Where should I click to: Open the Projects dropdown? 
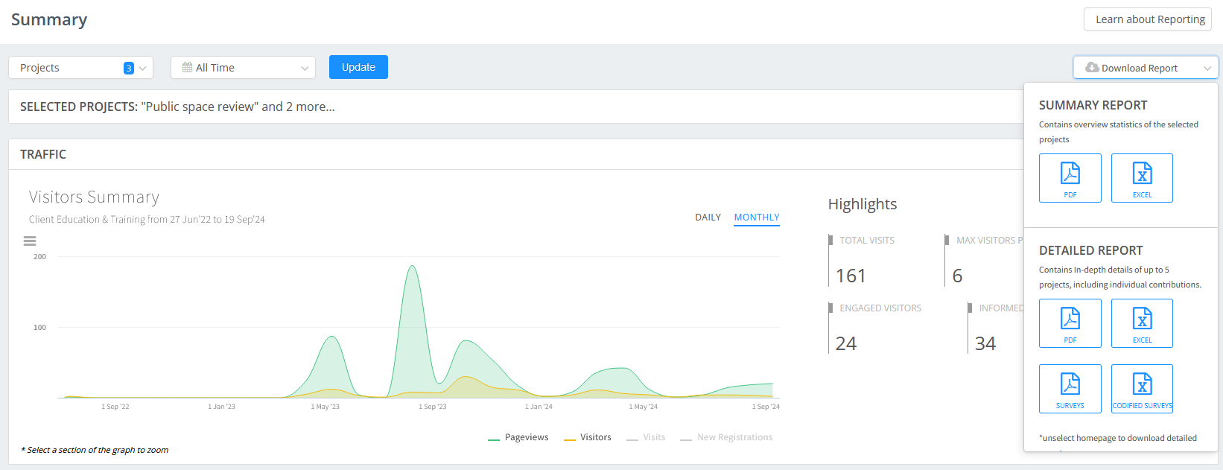(x=80, y=68)
